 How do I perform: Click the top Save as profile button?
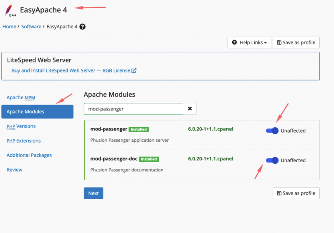(296, 43)
